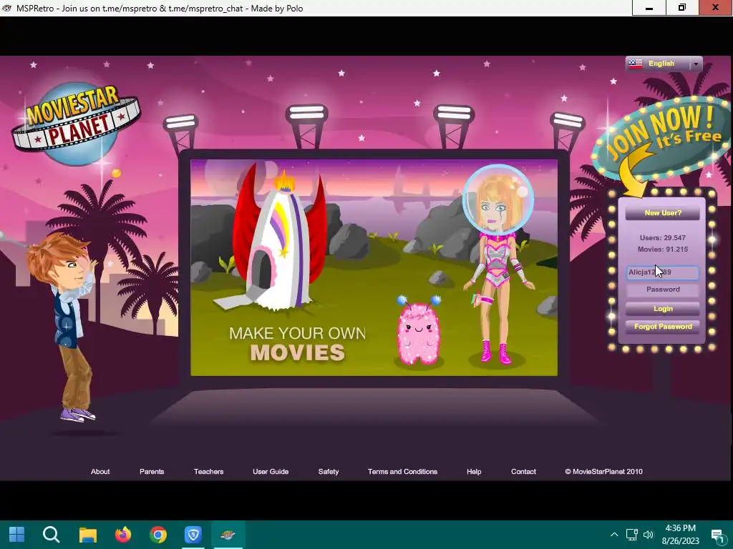733x549 pixels.
Task: Click the Movies: 91.215 counter text
Action: click(x=662, y=249)
